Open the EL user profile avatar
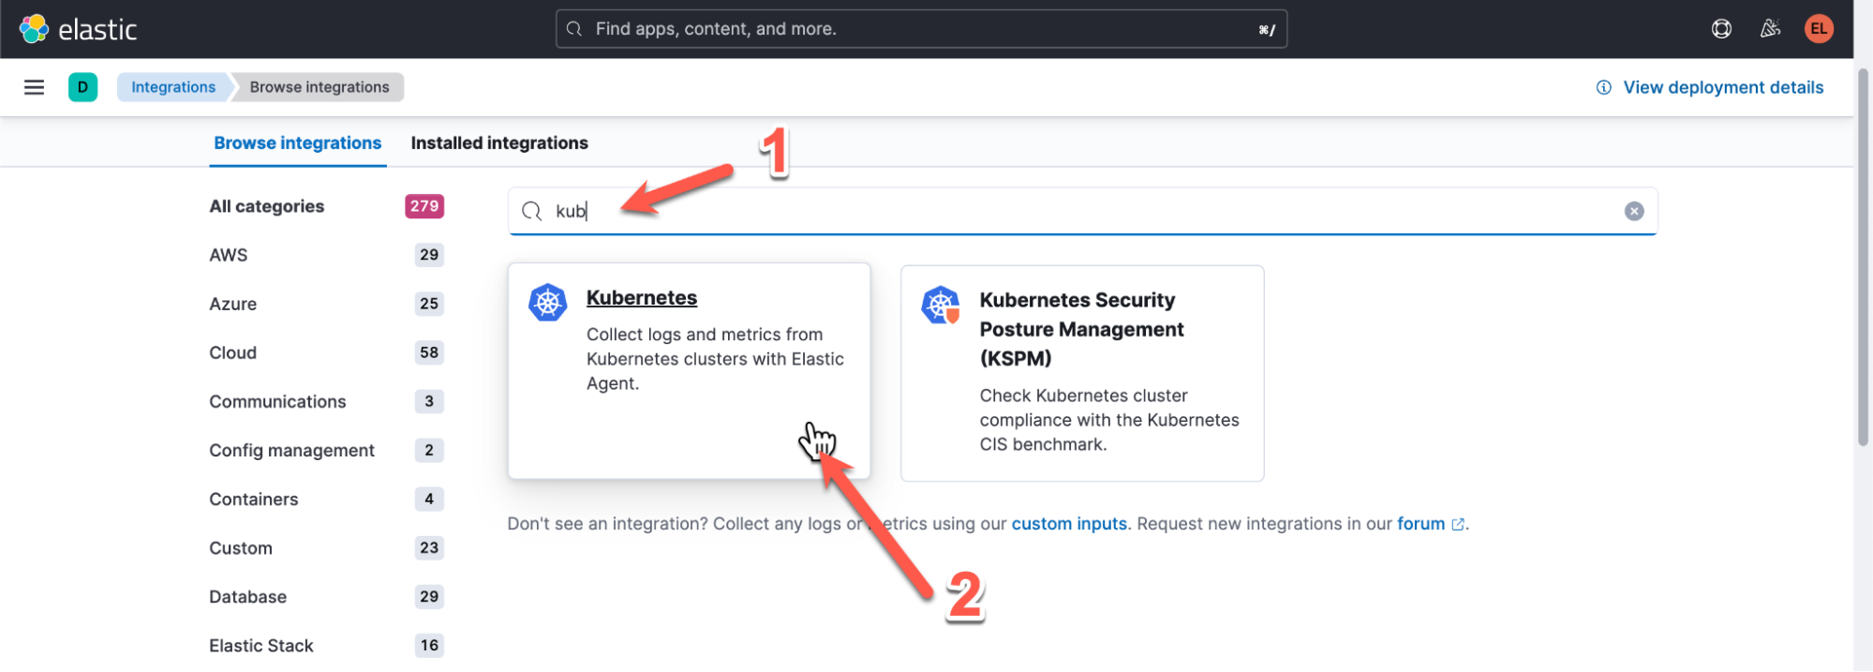The image size is (1873, 672). pos(1819,29)
